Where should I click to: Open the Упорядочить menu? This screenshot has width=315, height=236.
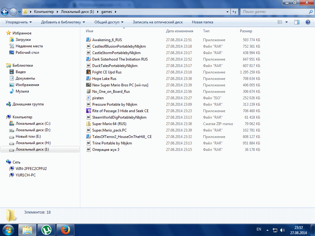pyautogui.click(x=18, y=22)
